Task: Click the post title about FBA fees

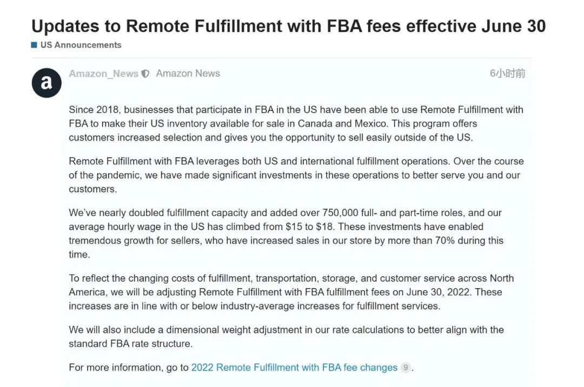Action: click(x=288, y=25)
